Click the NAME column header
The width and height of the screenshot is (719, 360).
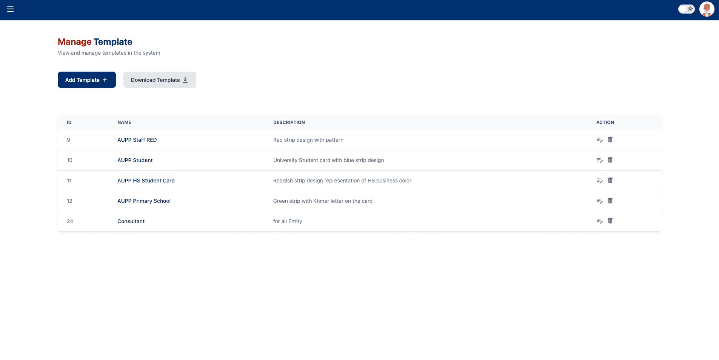click(x=124, y=123)
